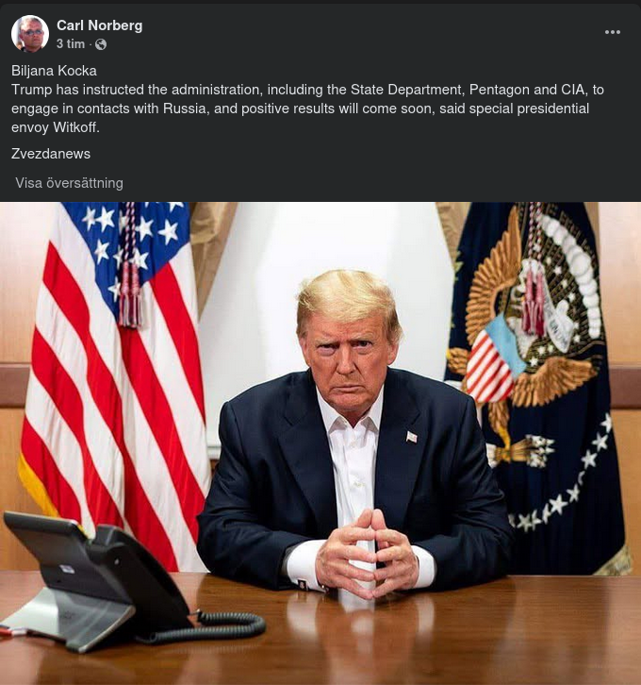Click the 'Zvezdanews' source text

(51, 154)
